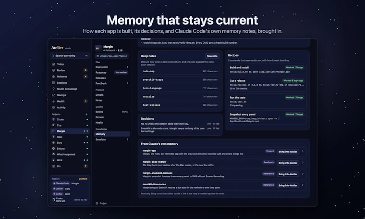Click the 3 to review badge
This screenshot has width=365, height=219.
(x=121, y=73)
